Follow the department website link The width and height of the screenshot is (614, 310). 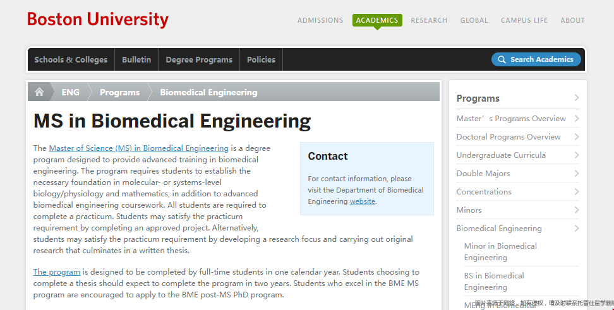(x=362, y=201)
